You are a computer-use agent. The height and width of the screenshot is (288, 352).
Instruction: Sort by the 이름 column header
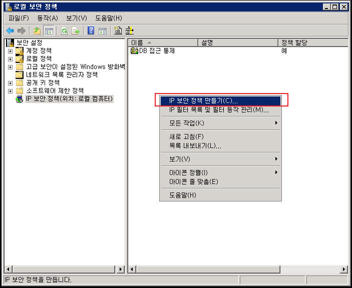[x=163, y=42]
